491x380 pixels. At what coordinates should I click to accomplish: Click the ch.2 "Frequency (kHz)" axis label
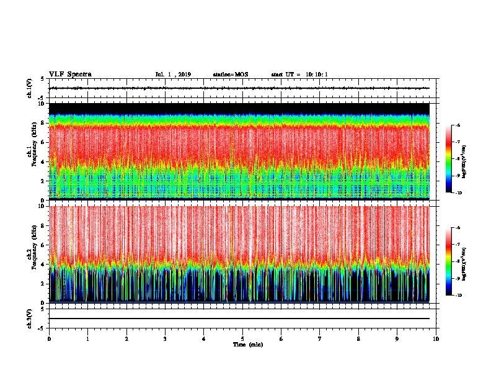[x=34, y=247]
